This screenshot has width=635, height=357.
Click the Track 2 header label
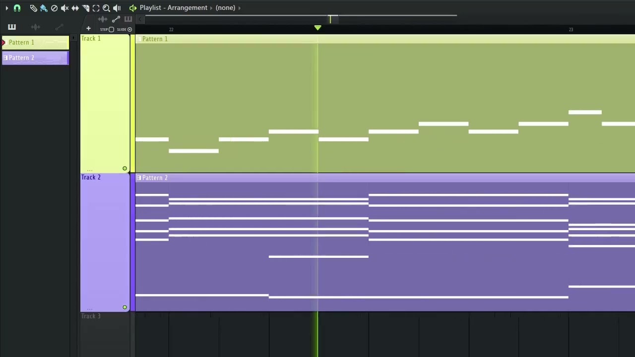(91, 178)
